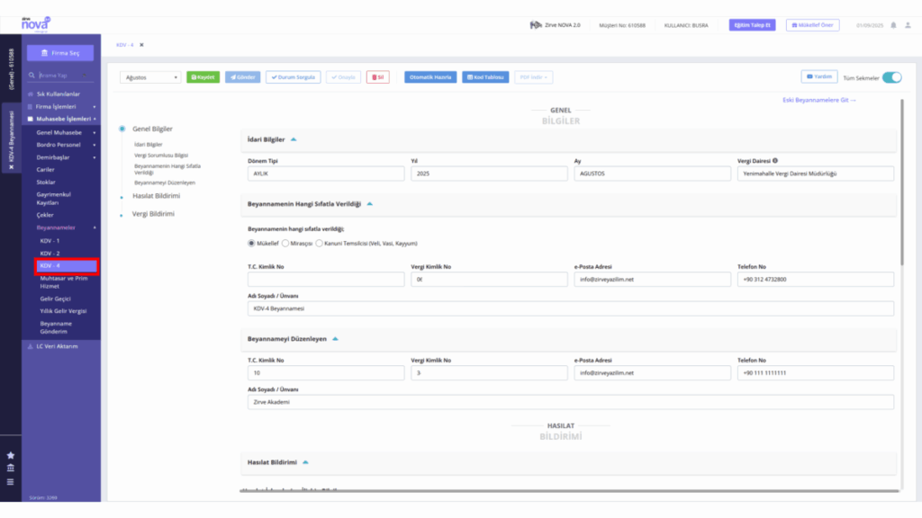Select the Kanuni Temsilcisi radio button
Screen dimensions: 922x518
[x=320, y=243]
